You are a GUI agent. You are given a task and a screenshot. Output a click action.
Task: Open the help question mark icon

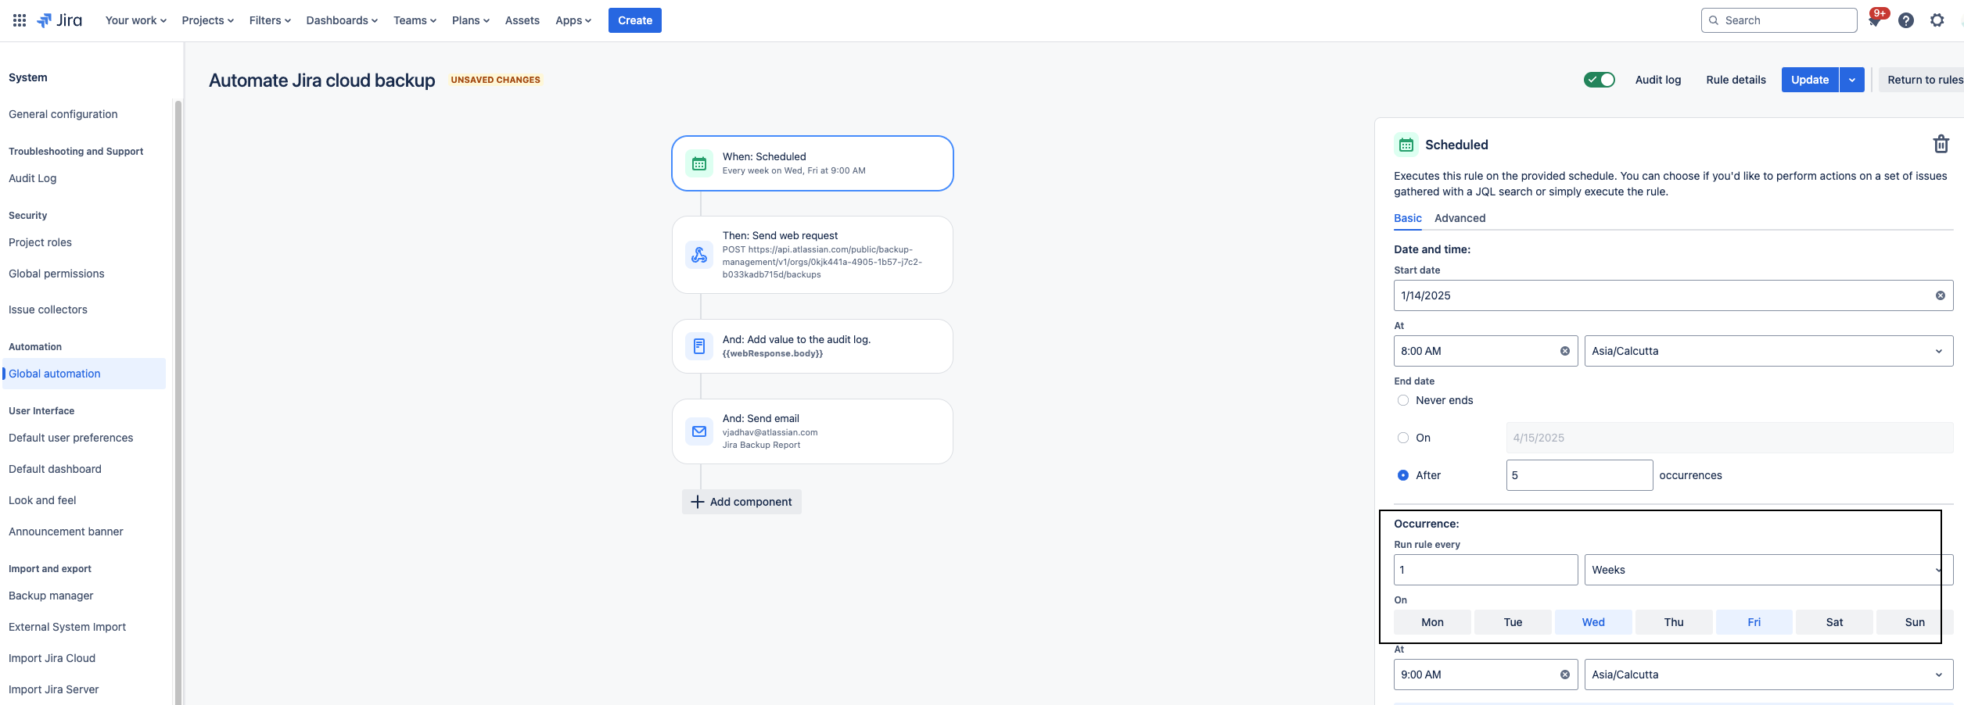point(1906,20)
